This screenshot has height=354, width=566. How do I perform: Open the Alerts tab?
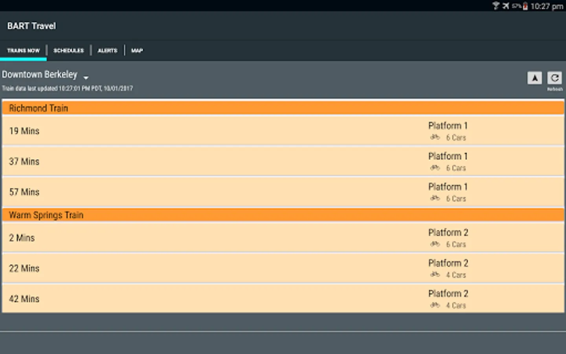click(x=108, y=50)
